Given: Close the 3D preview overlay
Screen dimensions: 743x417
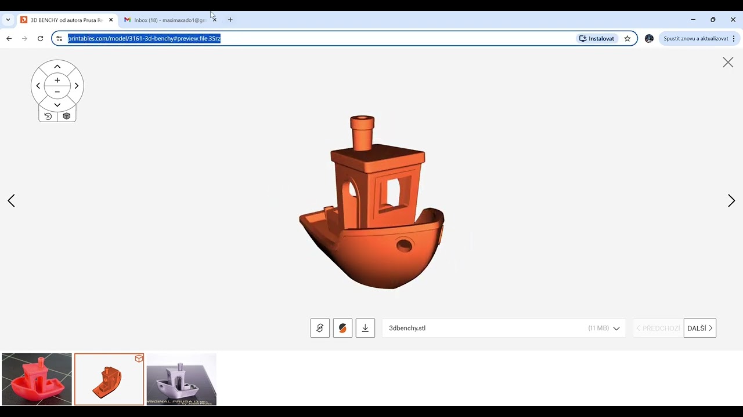Looking at the screenshot, I should [728, 62].
